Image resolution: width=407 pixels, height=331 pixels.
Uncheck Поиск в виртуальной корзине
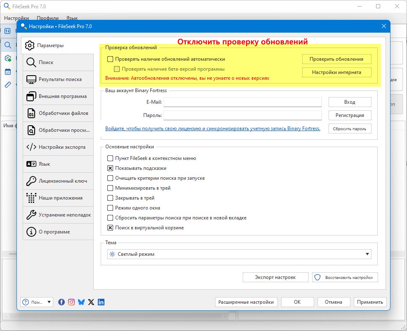point(110,228)
